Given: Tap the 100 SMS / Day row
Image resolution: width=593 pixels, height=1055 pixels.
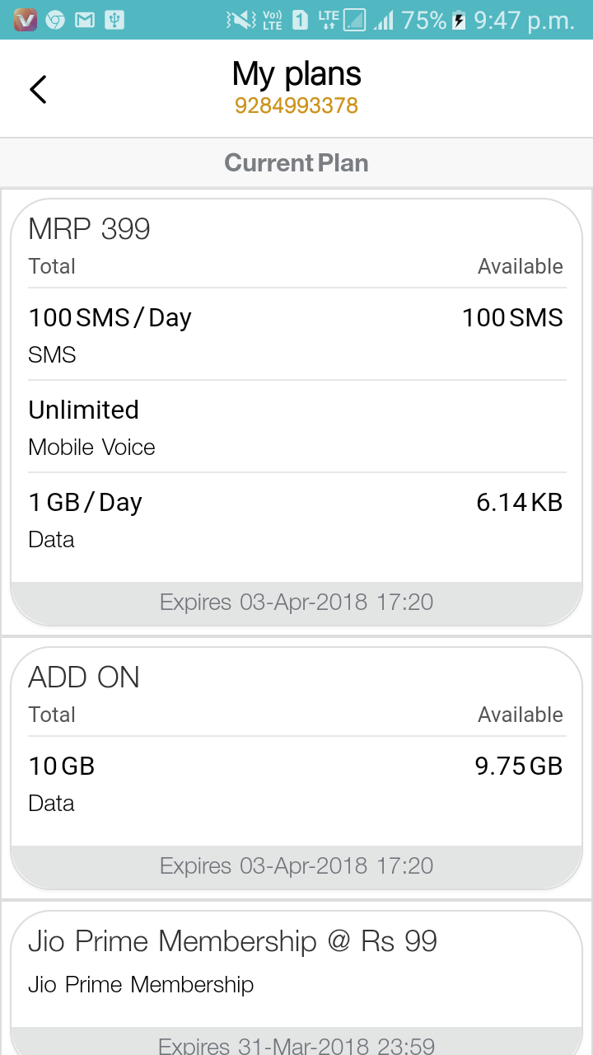Looking at the screenshot, I should pos(296,335).
